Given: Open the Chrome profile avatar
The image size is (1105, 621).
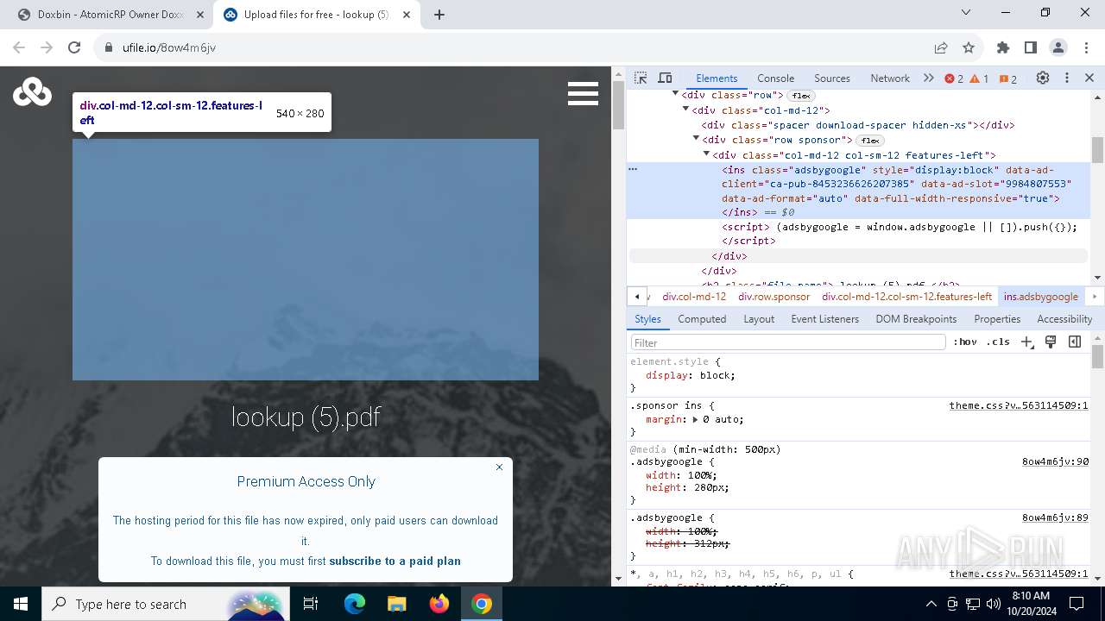Looking at the screenshot, I should click(x=1058, y=47).
